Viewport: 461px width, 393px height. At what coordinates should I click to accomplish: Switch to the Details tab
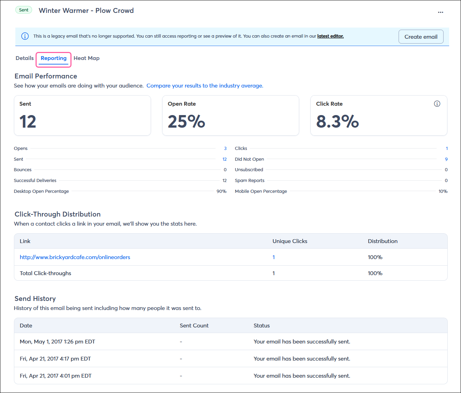pyautogui.click(x=25, y=58)
